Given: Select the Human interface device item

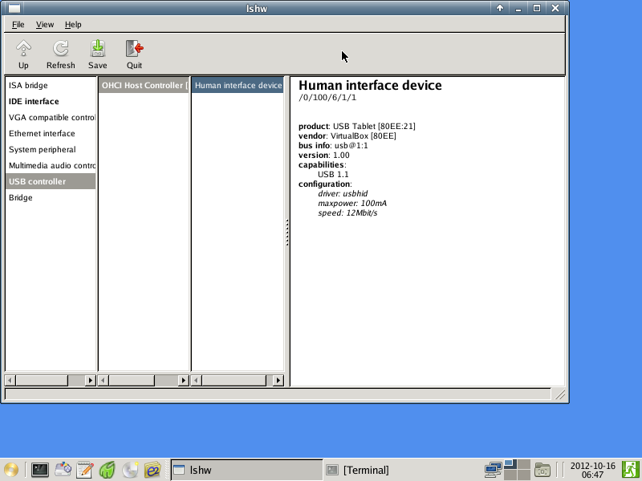Looking at the screenshot, I should 238,85.
